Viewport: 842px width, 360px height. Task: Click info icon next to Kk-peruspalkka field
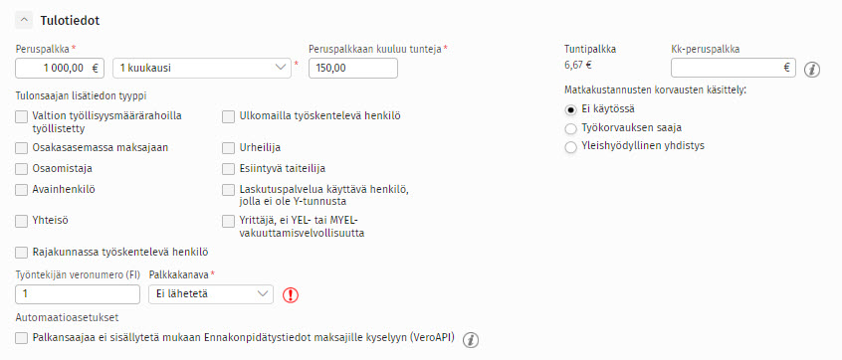point(812,70)
